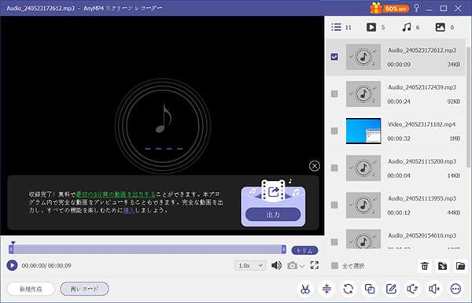472x303 pixels.
Task: Click the 出力 export button in banner
Action: (273, 215)
